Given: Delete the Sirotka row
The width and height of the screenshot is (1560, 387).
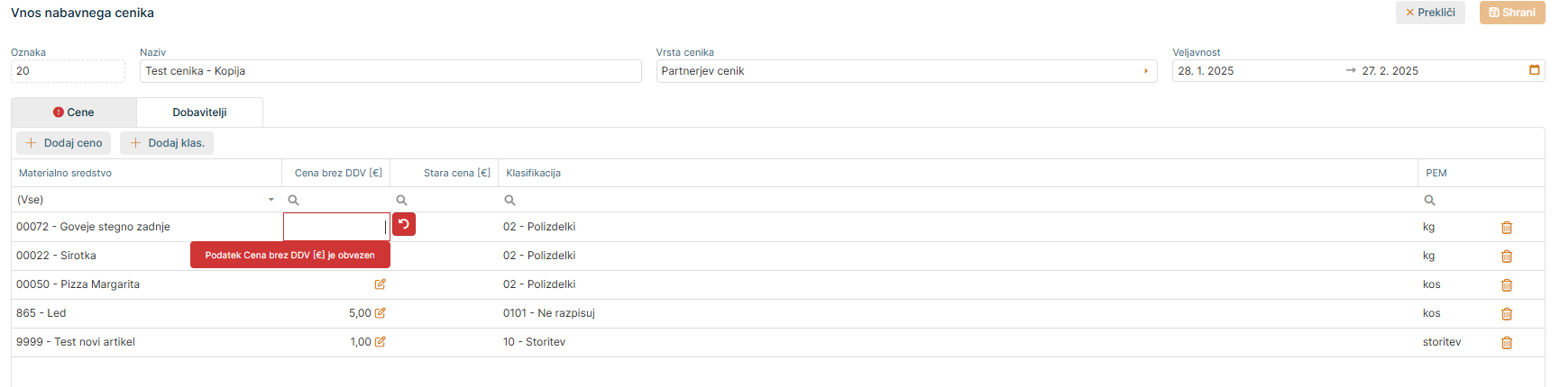Looking at the screenshot, I should pyautogui.click(x=1506, y=256).
